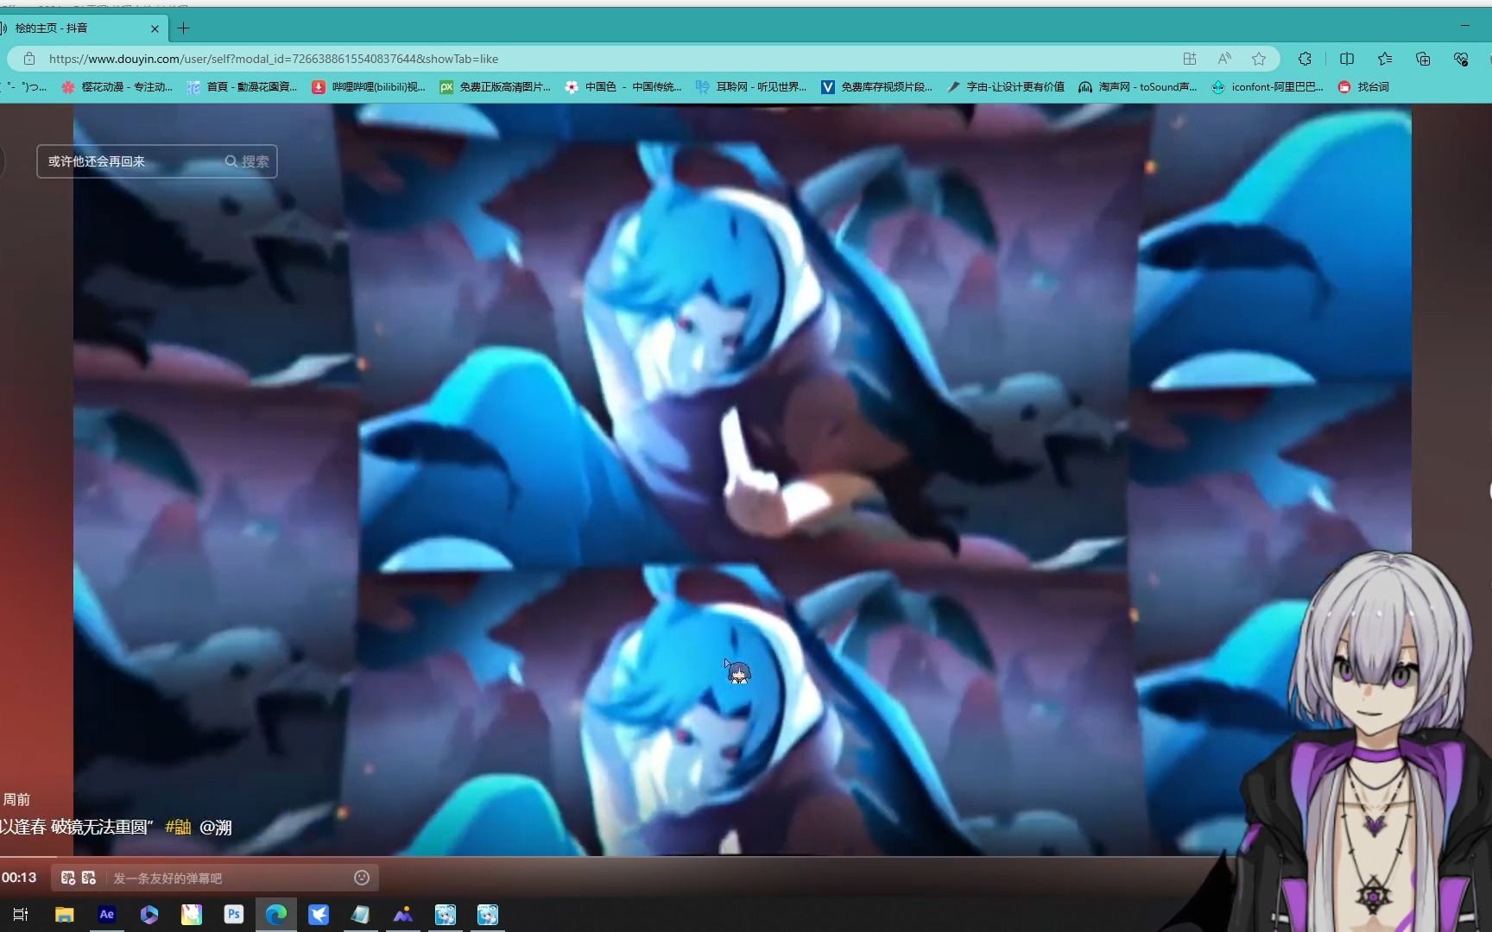This screenshot has height=932, width=1492.
Task: Close the 抖音 browser tab
Action: (x=155, y=28)
